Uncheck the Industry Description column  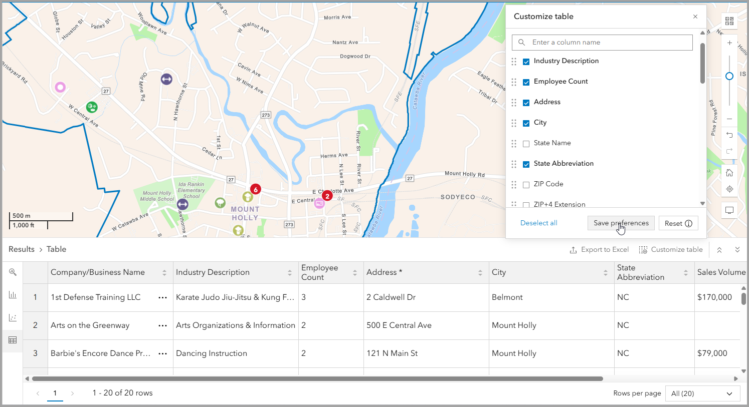pos(526,62)
